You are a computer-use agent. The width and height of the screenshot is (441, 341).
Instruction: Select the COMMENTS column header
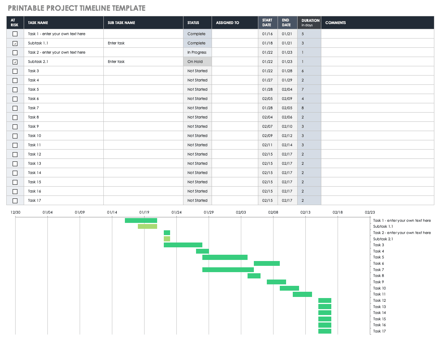(x=335, y=23)
